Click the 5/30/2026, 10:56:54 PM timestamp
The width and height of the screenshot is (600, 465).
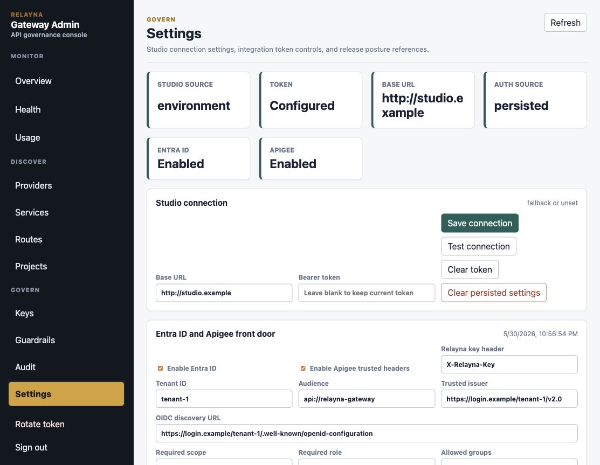540,334
